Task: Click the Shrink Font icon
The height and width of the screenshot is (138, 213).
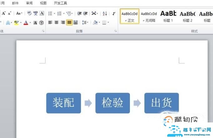Action: pyautogui.click(x=9, y=13)
